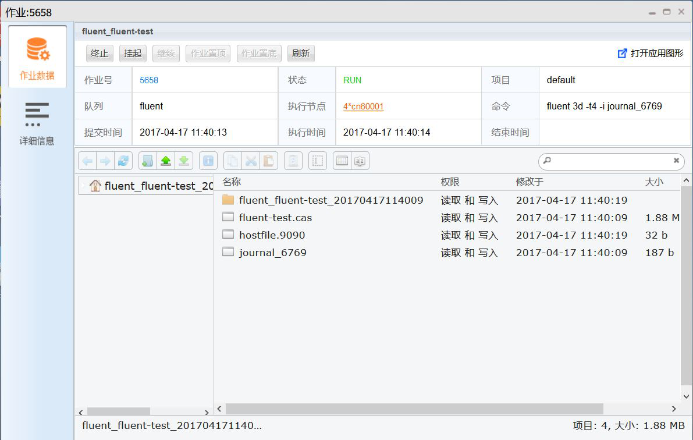Click the 作业置底 button
This screenshot has height=440, width=693.
pyautogui.click(x=259, y=54)
